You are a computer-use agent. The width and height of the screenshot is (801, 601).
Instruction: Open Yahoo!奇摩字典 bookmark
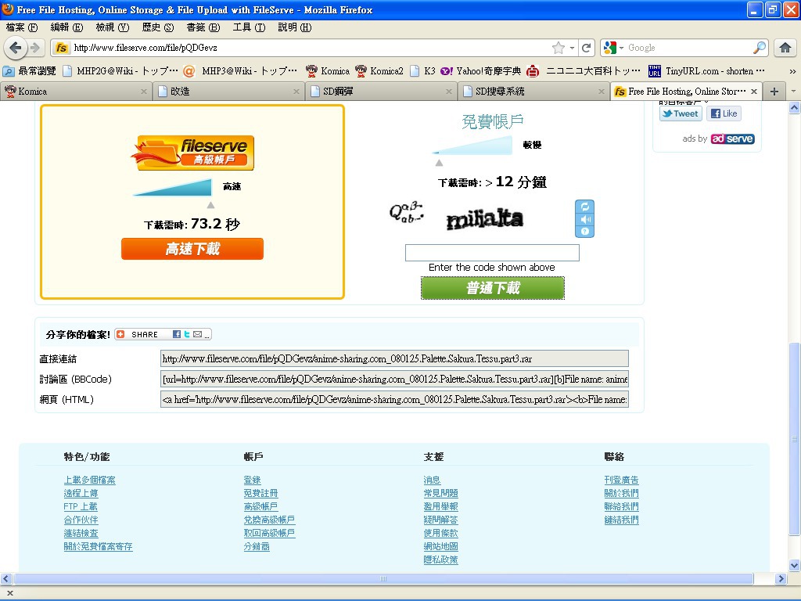point(481,71)
